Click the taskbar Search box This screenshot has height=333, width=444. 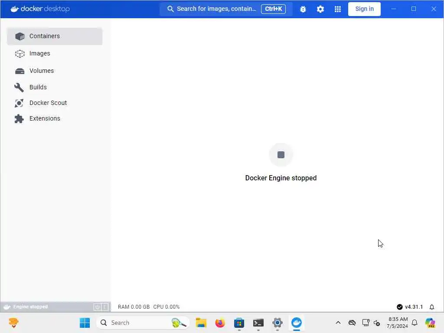pyautogui.click(x=143, y=323)
